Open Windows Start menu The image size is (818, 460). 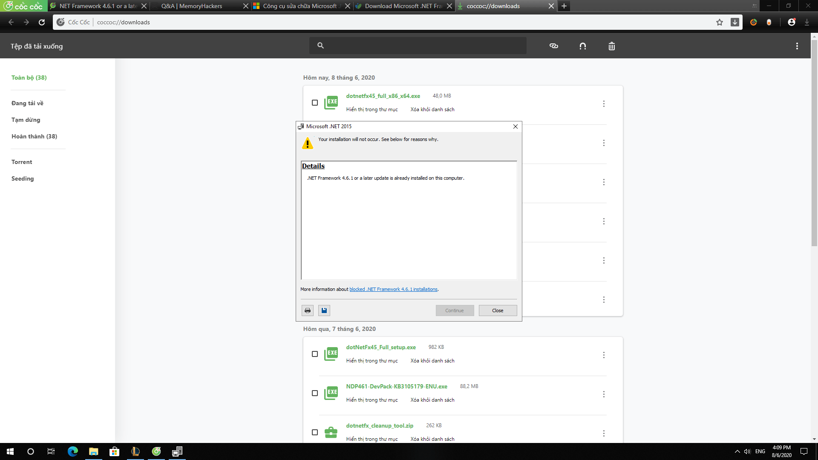(10, 451)
